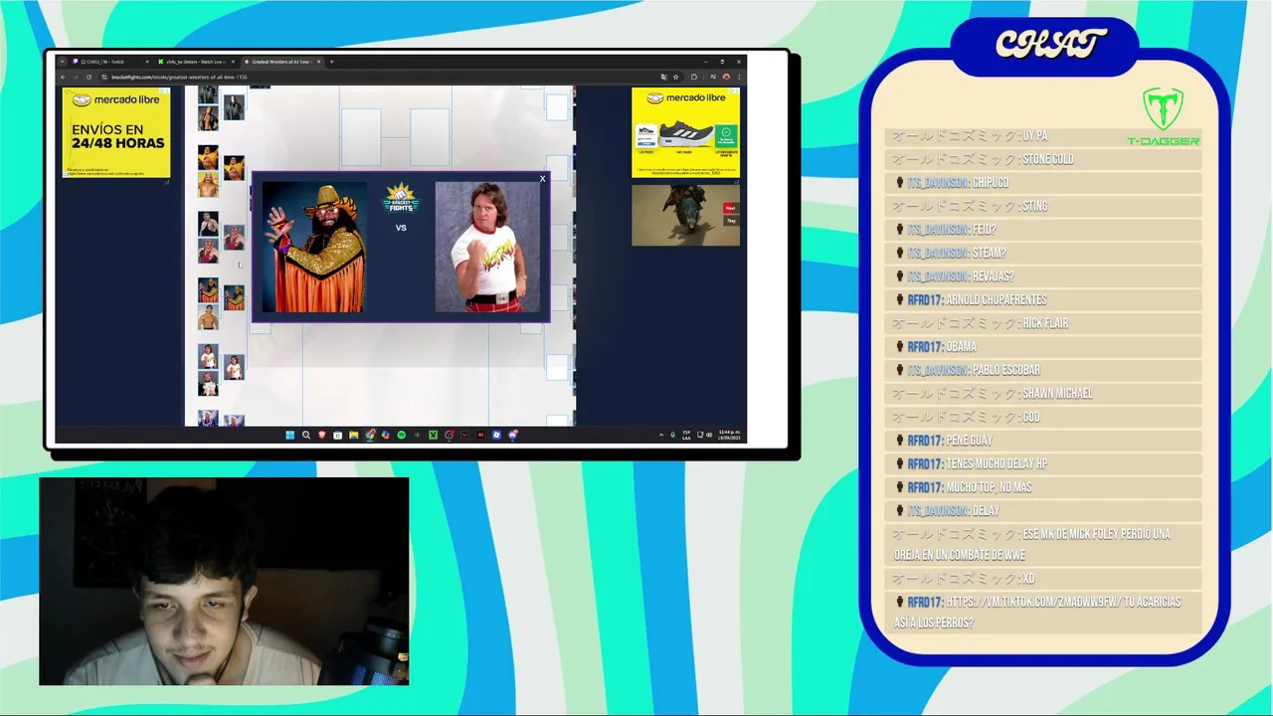Click the chat message 'STONE COLD'
The height and width of the screenshot is (716, 1273).
(x=1047, y=159)
